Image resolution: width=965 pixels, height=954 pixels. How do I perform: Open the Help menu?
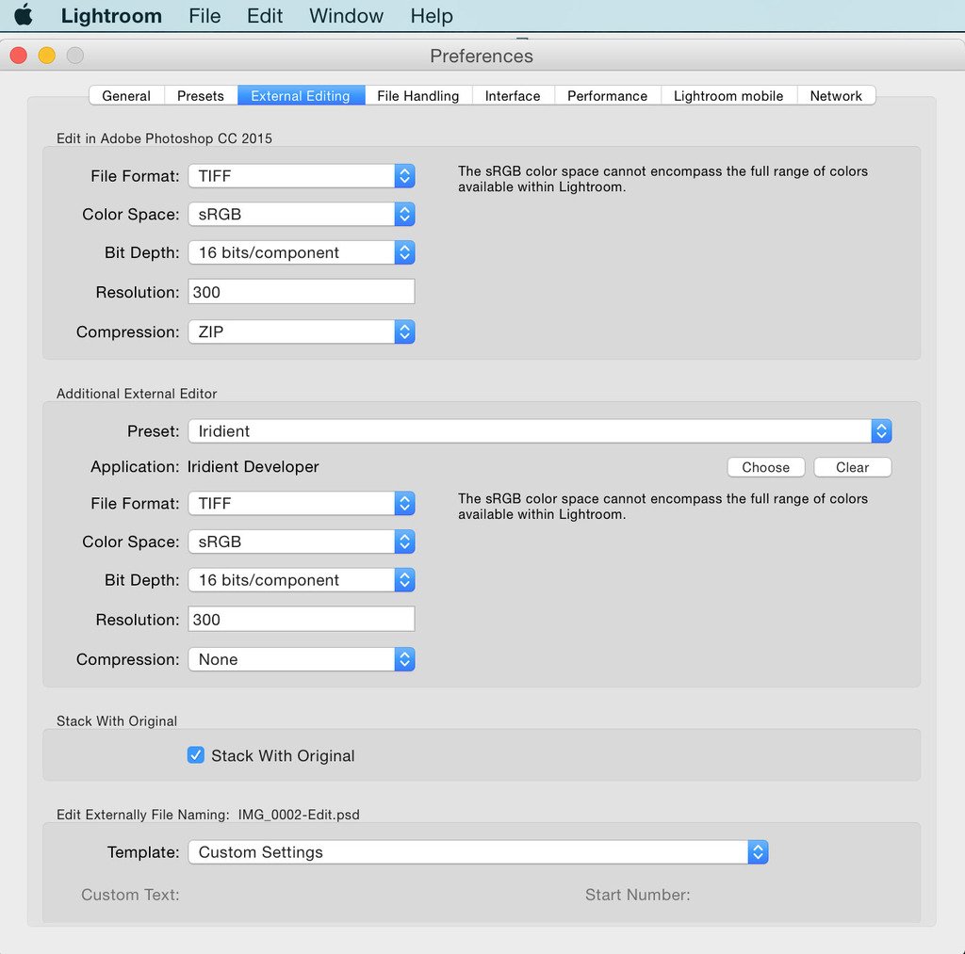tap(432, 16)
